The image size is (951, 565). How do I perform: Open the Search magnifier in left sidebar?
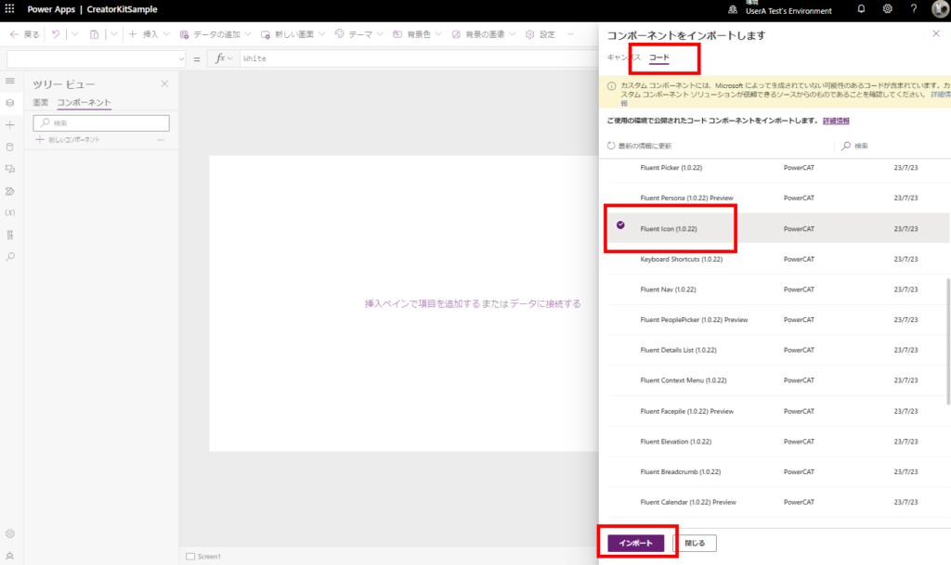coord(10,257)
